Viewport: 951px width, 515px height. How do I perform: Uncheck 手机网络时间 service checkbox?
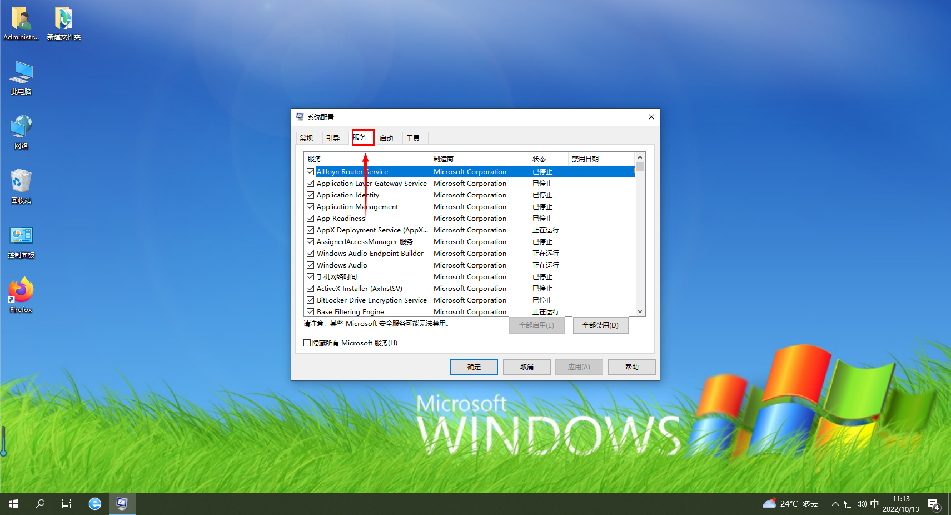311,277
